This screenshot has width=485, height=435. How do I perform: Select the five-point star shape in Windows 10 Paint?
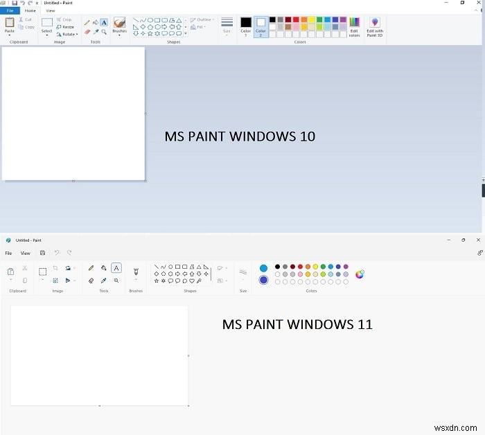(x=150, y=33)
